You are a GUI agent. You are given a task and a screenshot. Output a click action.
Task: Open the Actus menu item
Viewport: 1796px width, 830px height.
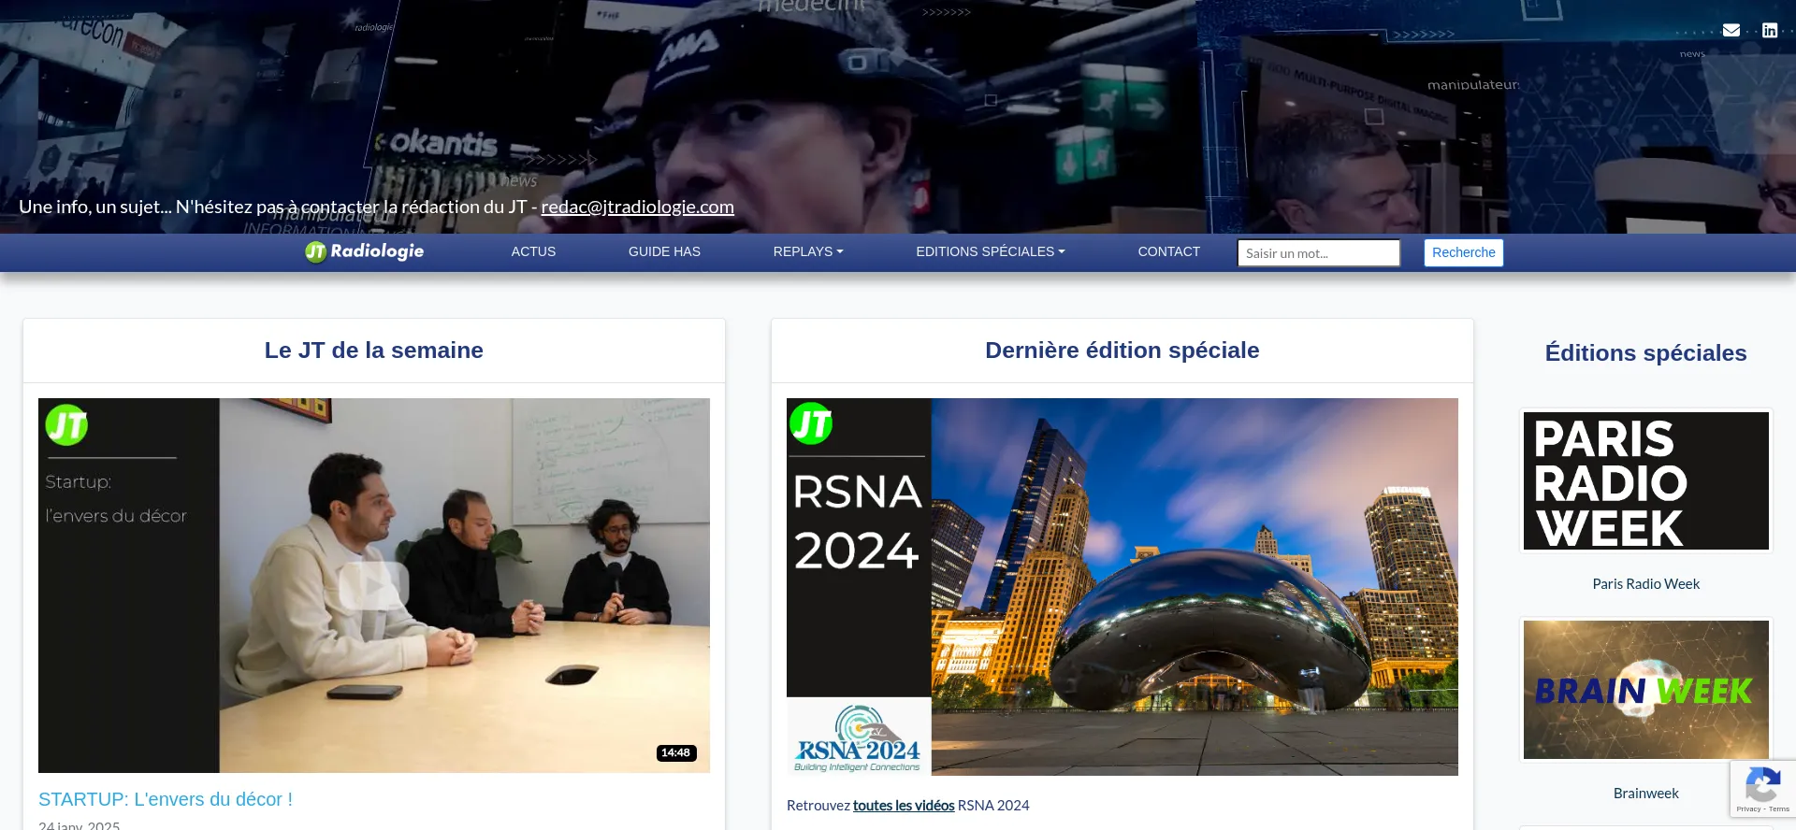pyautogui.click(x=533, y=251)
